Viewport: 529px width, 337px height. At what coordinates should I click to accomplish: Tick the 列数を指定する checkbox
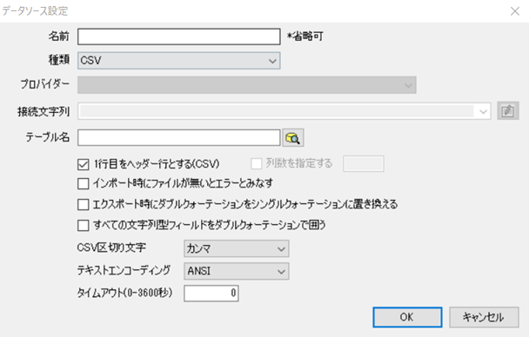coord(257,164)
